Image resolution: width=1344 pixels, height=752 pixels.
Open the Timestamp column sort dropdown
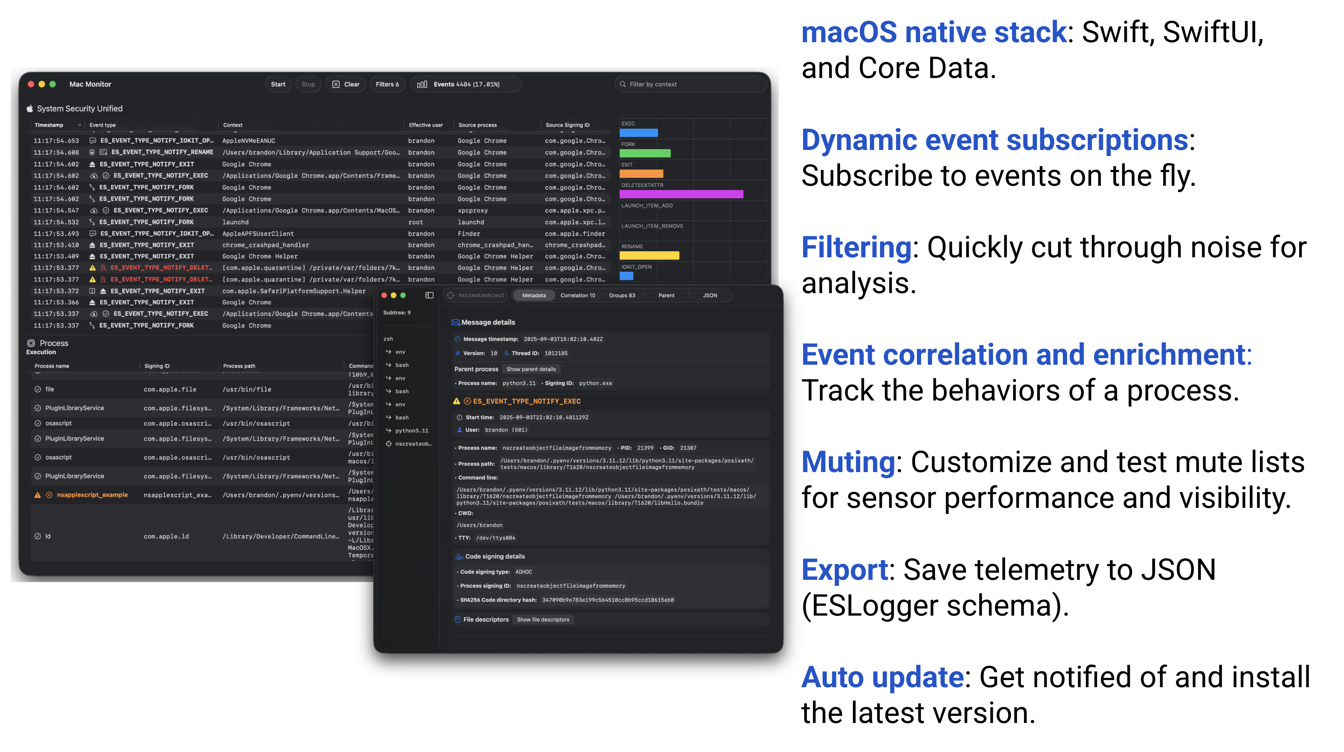[79, 125]
